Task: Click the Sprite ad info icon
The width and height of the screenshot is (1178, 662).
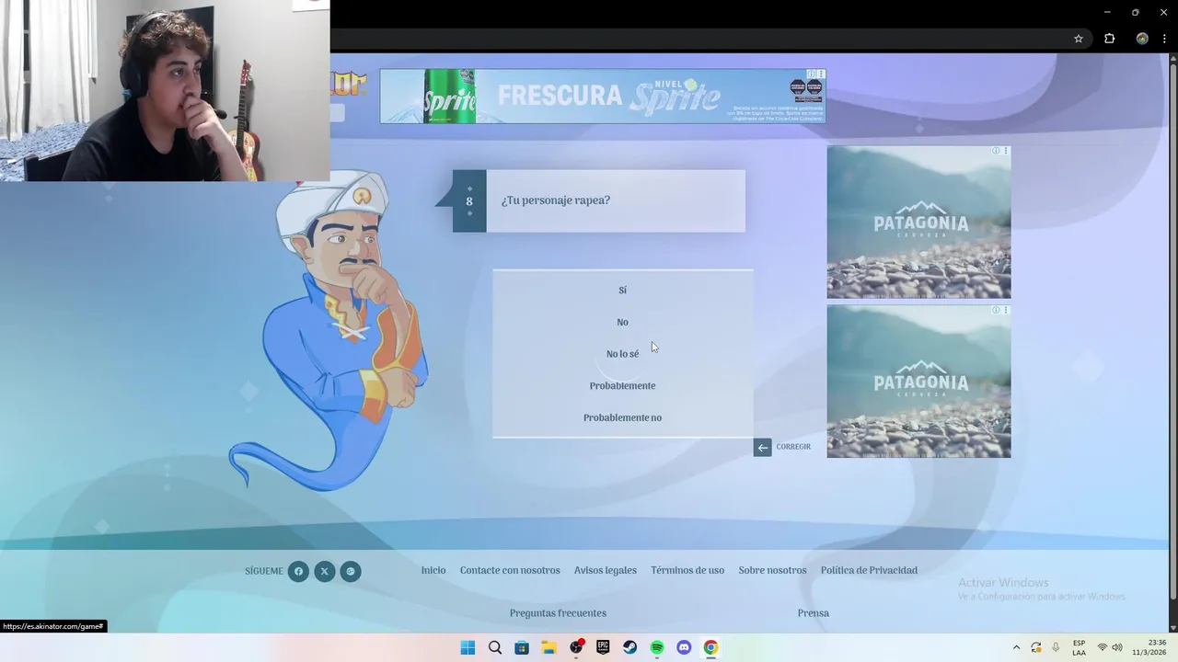Action: [812, 74]
